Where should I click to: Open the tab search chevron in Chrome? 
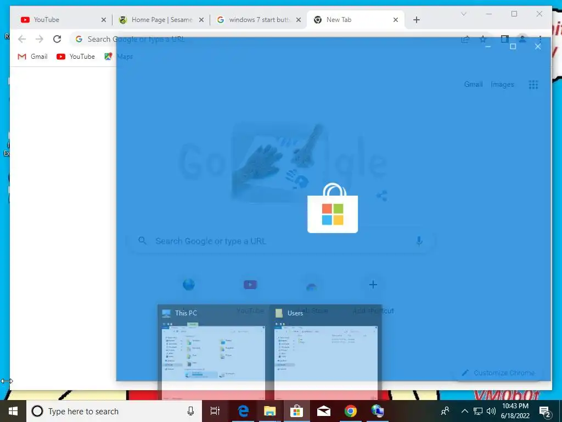click(463, 14)
